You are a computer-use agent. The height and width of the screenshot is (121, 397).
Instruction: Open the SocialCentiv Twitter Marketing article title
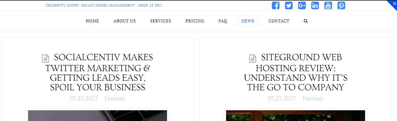click(x=98, y=72)
